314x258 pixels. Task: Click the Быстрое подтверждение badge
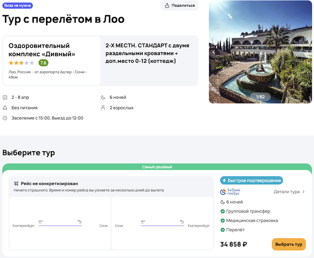coord(251,181)
